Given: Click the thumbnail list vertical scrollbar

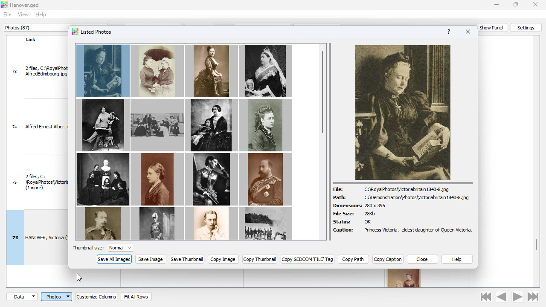Looking at the screenshot, I should pos(322,92).
